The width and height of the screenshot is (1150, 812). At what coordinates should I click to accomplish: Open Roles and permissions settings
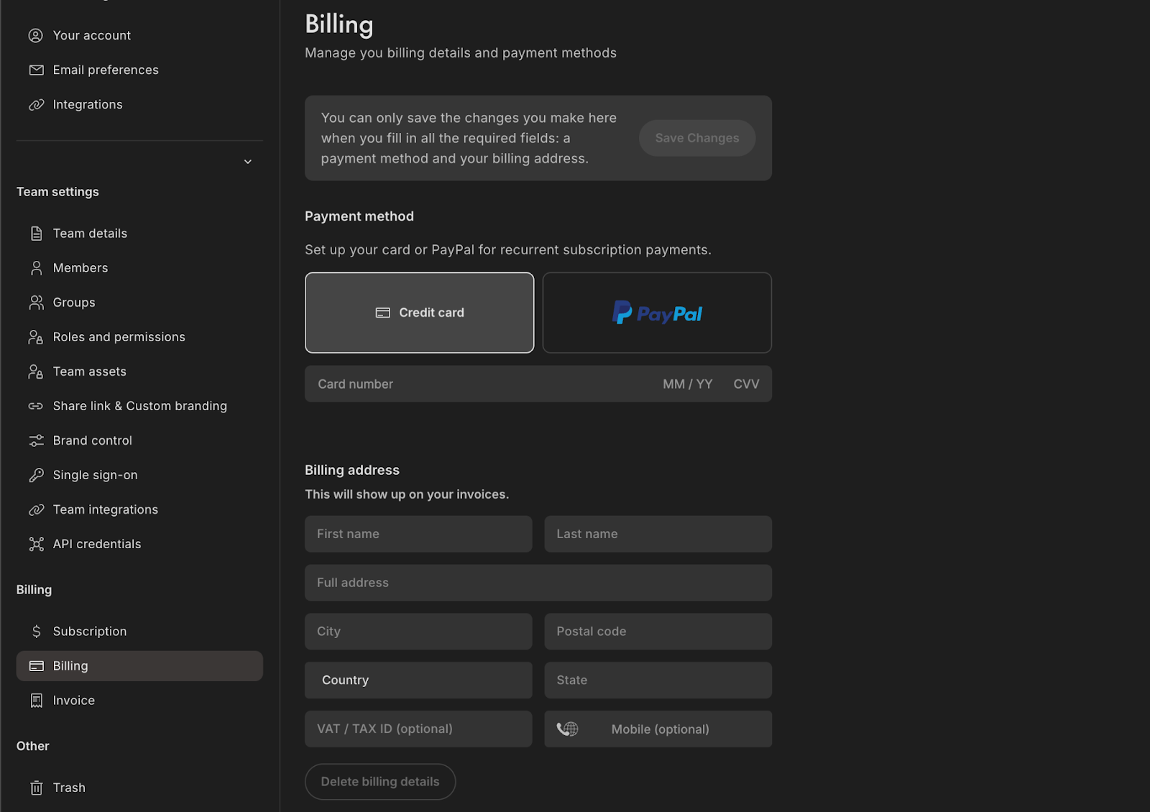coord(119,337)
